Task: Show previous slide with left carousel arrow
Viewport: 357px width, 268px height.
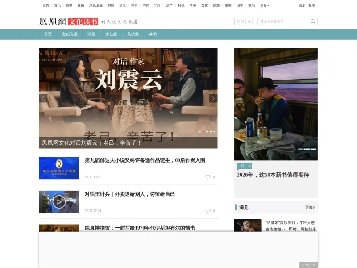Action: click(43, 98)
